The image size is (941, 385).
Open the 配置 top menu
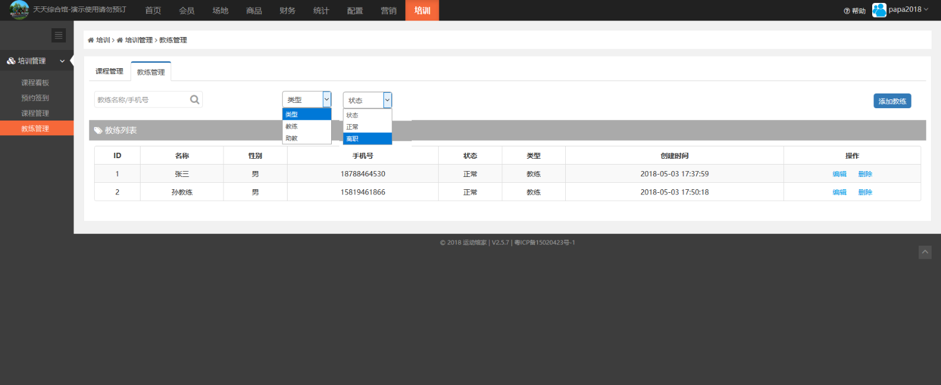pos(355,11)
